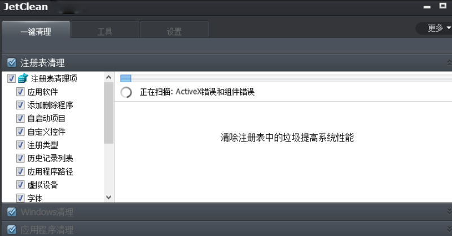Image resolution: width=452 pixels, height=236 pixels.
Task: Expand the 应用程序清理 section chevron
Action: pos(449,230)
